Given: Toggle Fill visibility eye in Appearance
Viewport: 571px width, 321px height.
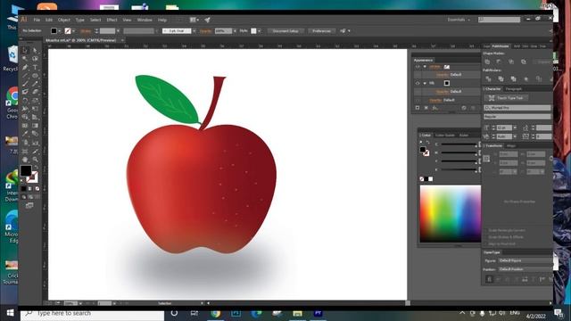Looking at the screenshot, I should [x=418, y=83].
